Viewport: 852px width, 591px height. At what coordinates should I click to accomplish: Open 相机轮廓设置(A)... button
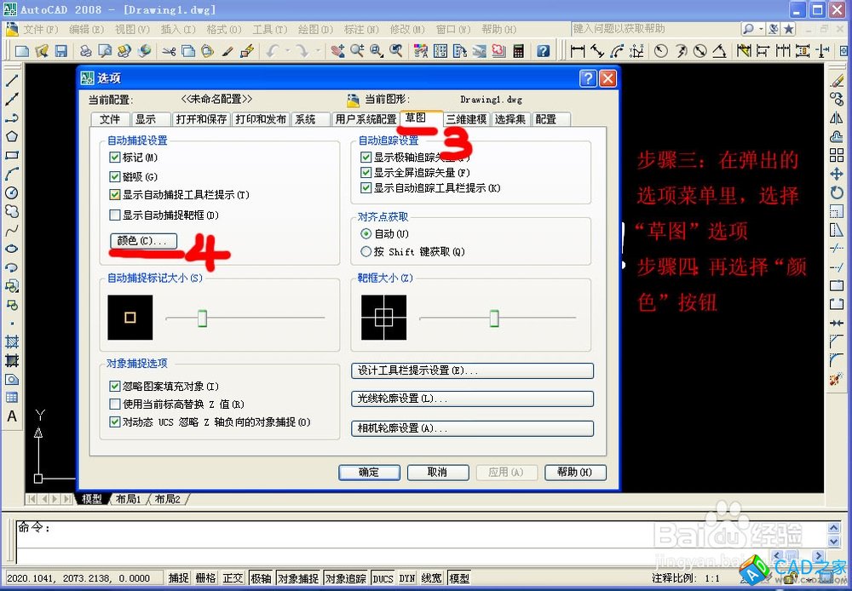pos(472,428)
